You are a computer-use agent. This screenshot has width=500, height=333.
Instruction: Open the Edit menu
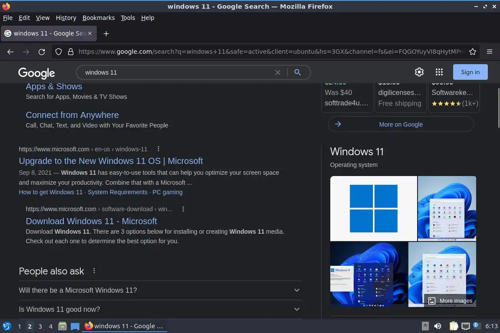(24, 18)
